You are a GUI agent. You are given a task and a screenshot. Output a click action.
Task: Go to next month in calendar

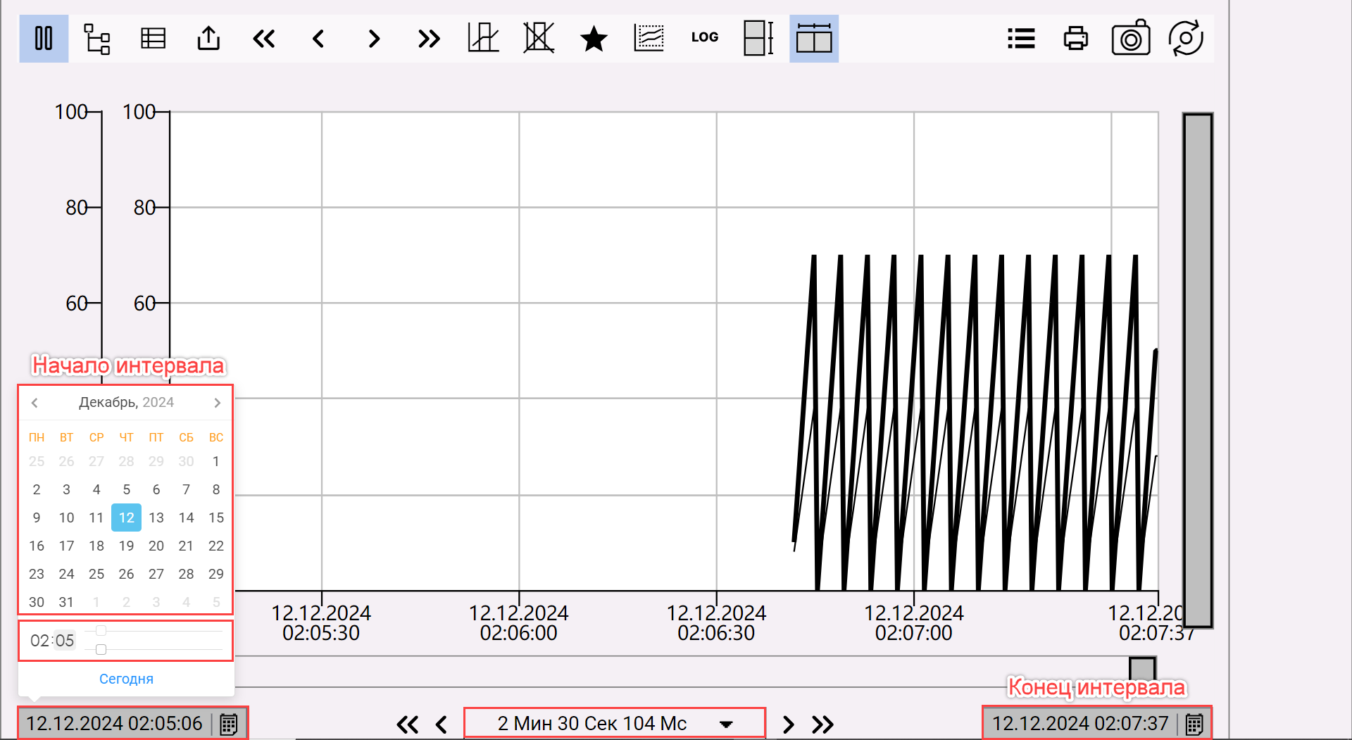(218, 403)
